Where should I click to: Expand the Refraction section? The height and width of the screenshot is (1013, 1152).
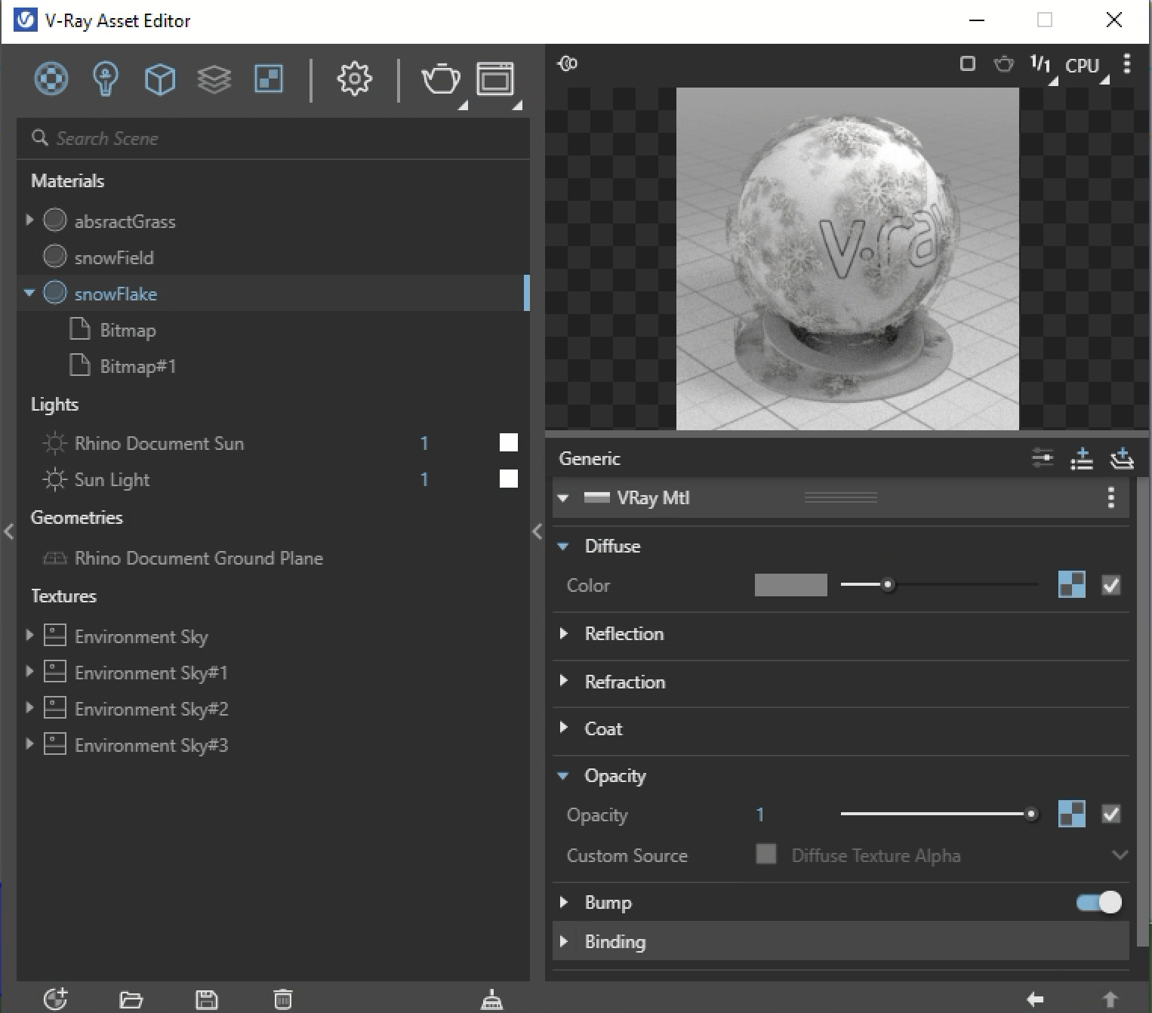(563, 681)
